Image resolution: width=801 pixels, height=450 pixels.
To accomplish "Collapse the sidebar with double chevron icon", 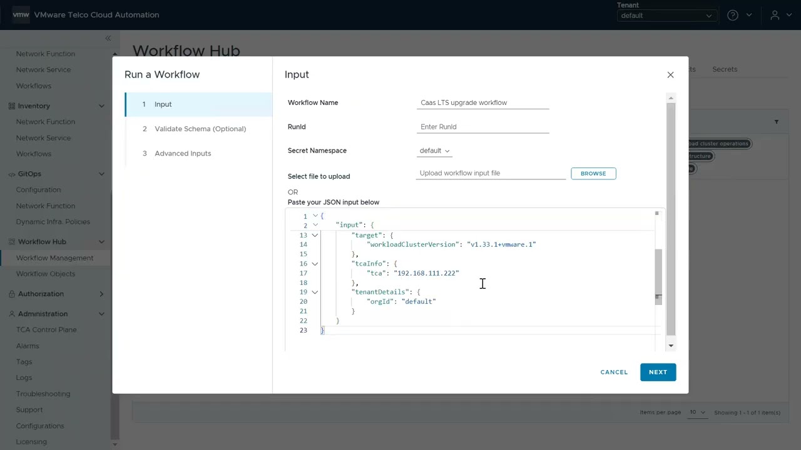I will (x=108, y=39).
